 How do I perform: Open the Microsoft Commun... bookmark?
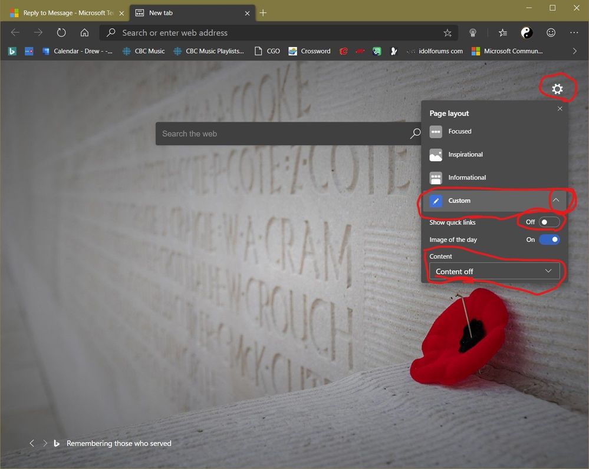pos(507,51)
